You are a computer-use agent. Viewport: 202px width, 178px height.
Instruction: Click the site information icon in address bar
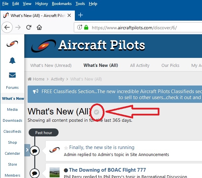(80, 27)
